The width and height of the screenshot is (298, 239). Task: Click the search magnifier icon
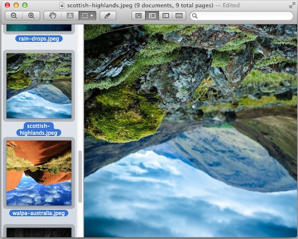195,16
